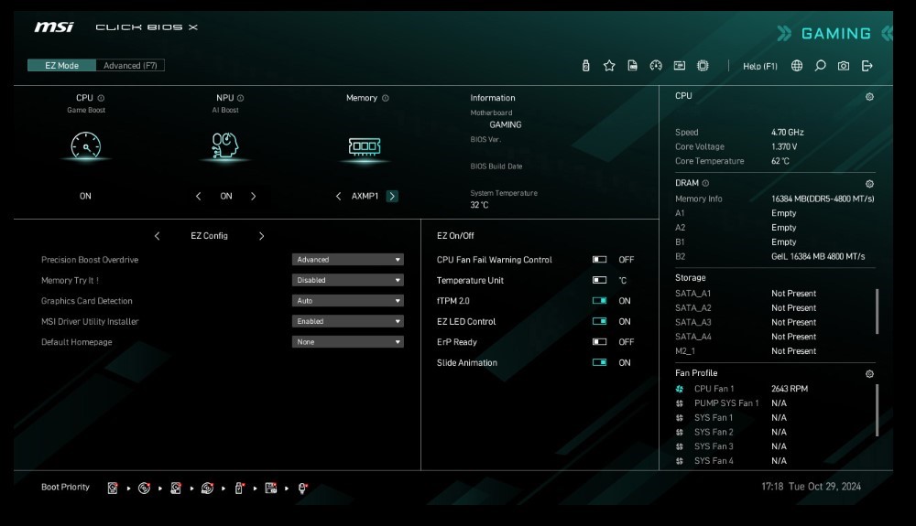Click highlighted Memory AXMP next arrow

(x=393, y=197)
